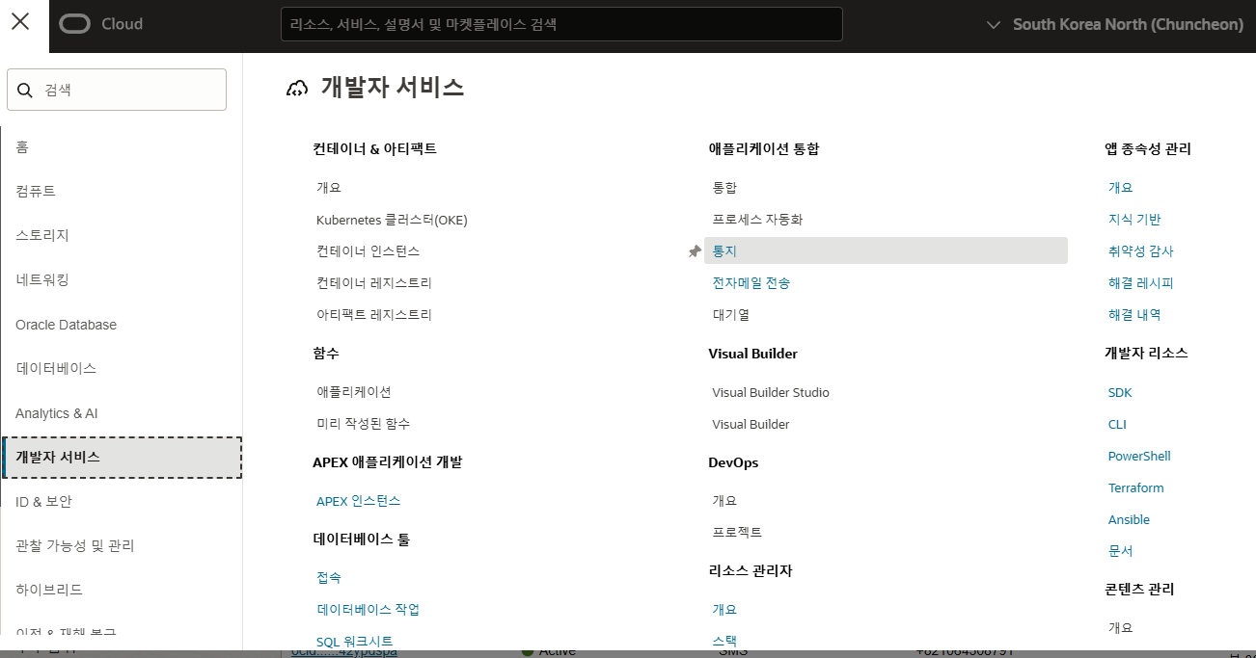The image size is (1256, 658).
Task: Open Terraform link
Action: click(1136, 488)
